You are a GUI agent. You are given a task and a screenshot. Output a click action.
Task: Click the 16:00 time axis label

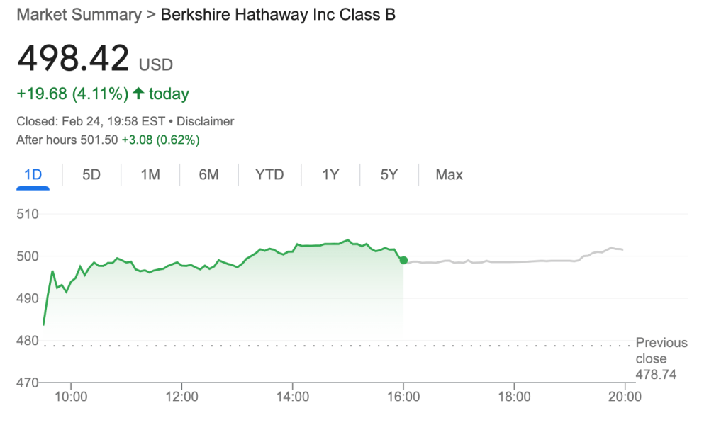point(403,397)
